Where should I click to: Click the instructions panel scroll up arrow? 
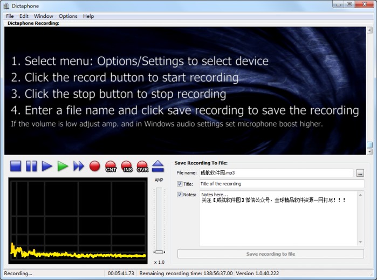pos(369,30)
